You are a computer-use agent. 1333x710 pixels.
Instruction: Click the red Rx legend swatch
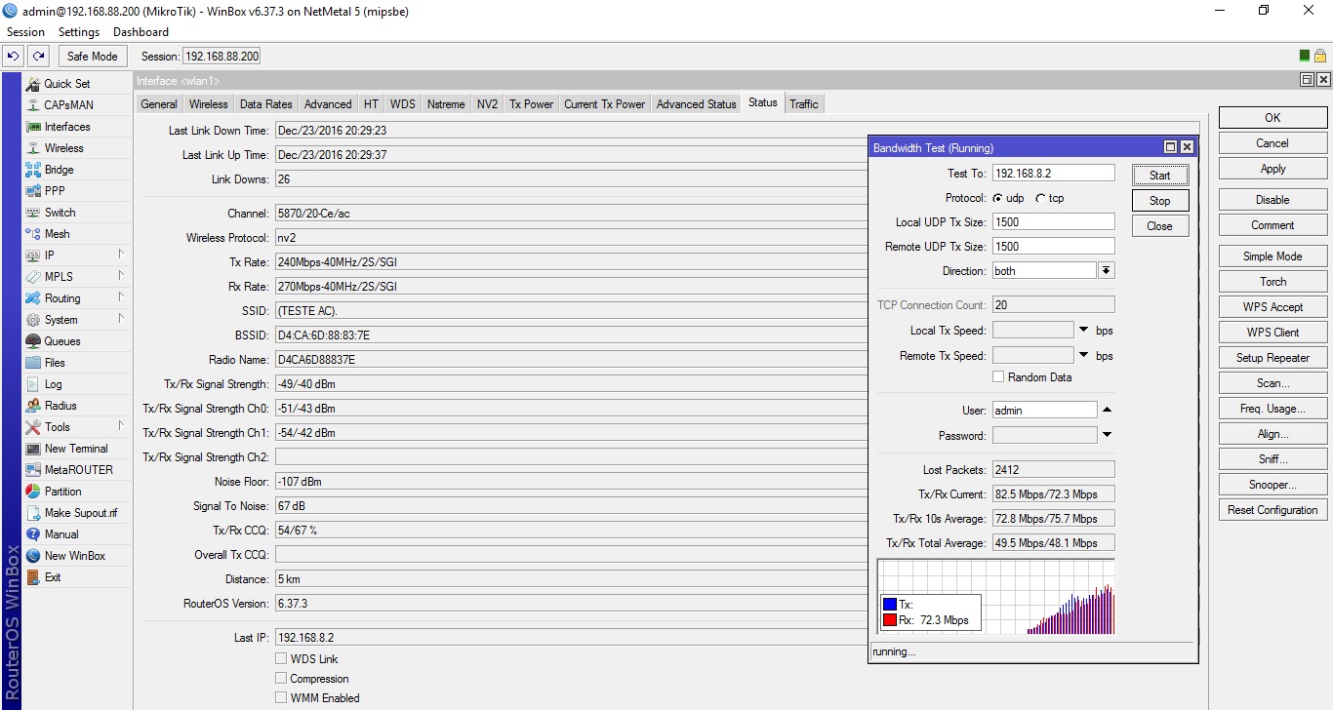(889, 620)
